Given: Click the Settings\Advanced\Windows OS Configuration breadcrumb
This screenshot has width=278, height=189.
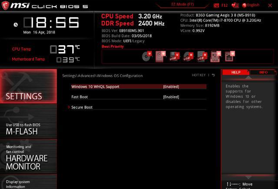Looking at the screenshot, I should (x=103, y=76).
